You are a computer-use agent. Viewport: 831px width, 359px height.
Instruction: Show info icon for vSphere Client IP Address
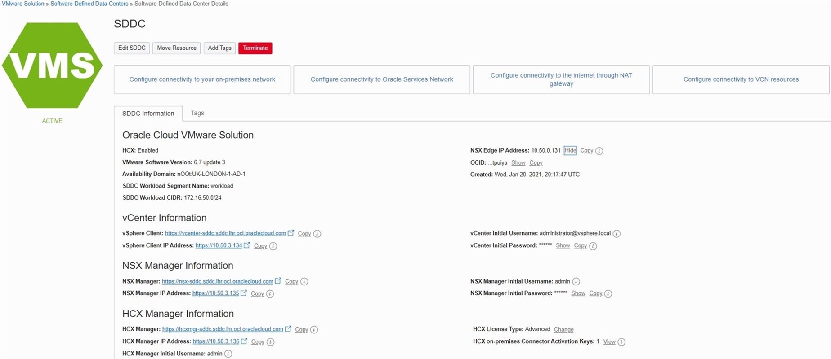(273, 246)
